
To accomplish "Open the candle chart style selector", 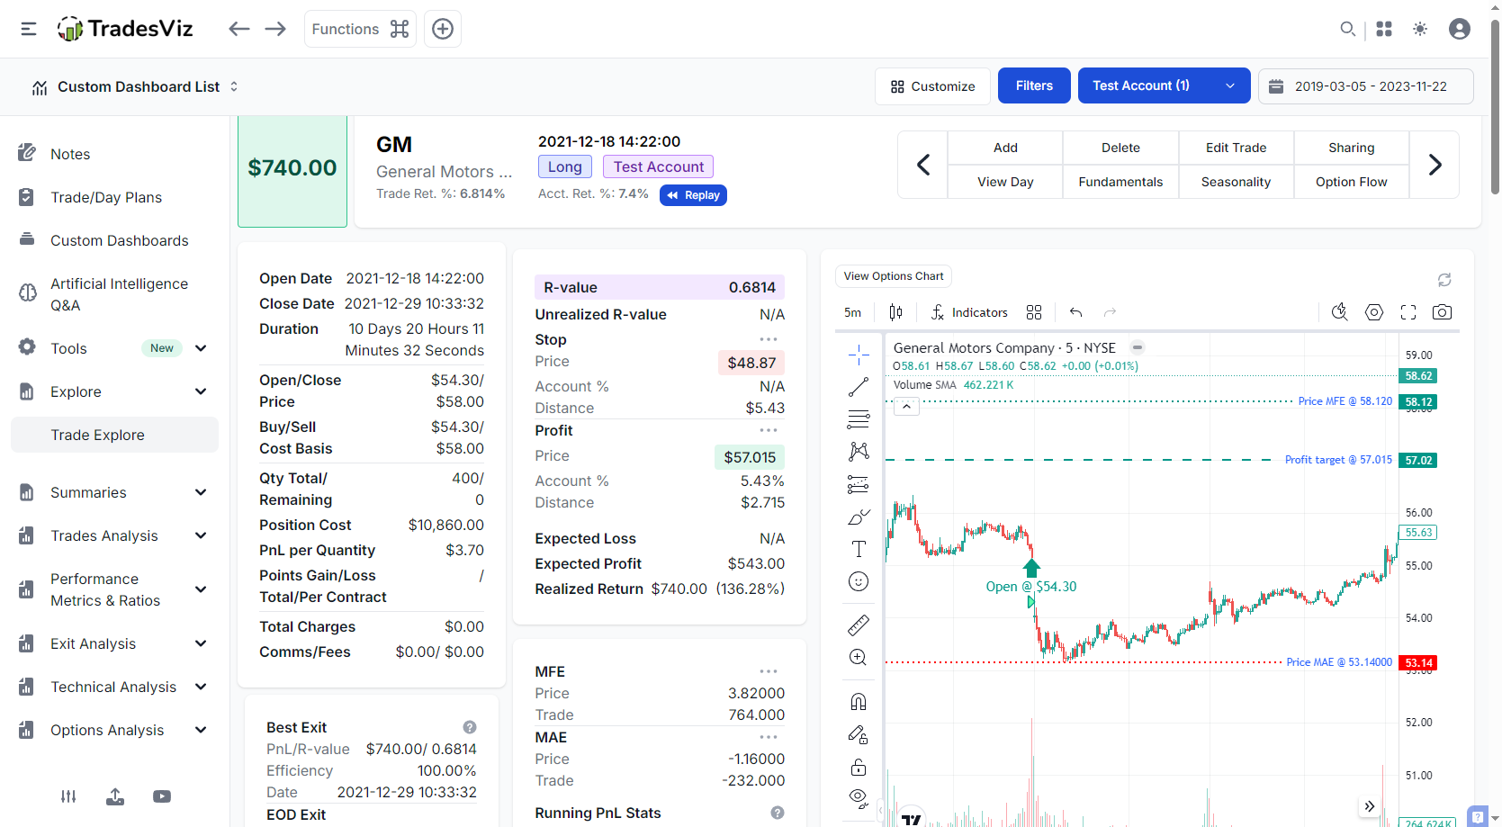I will (x=895, y=312).
